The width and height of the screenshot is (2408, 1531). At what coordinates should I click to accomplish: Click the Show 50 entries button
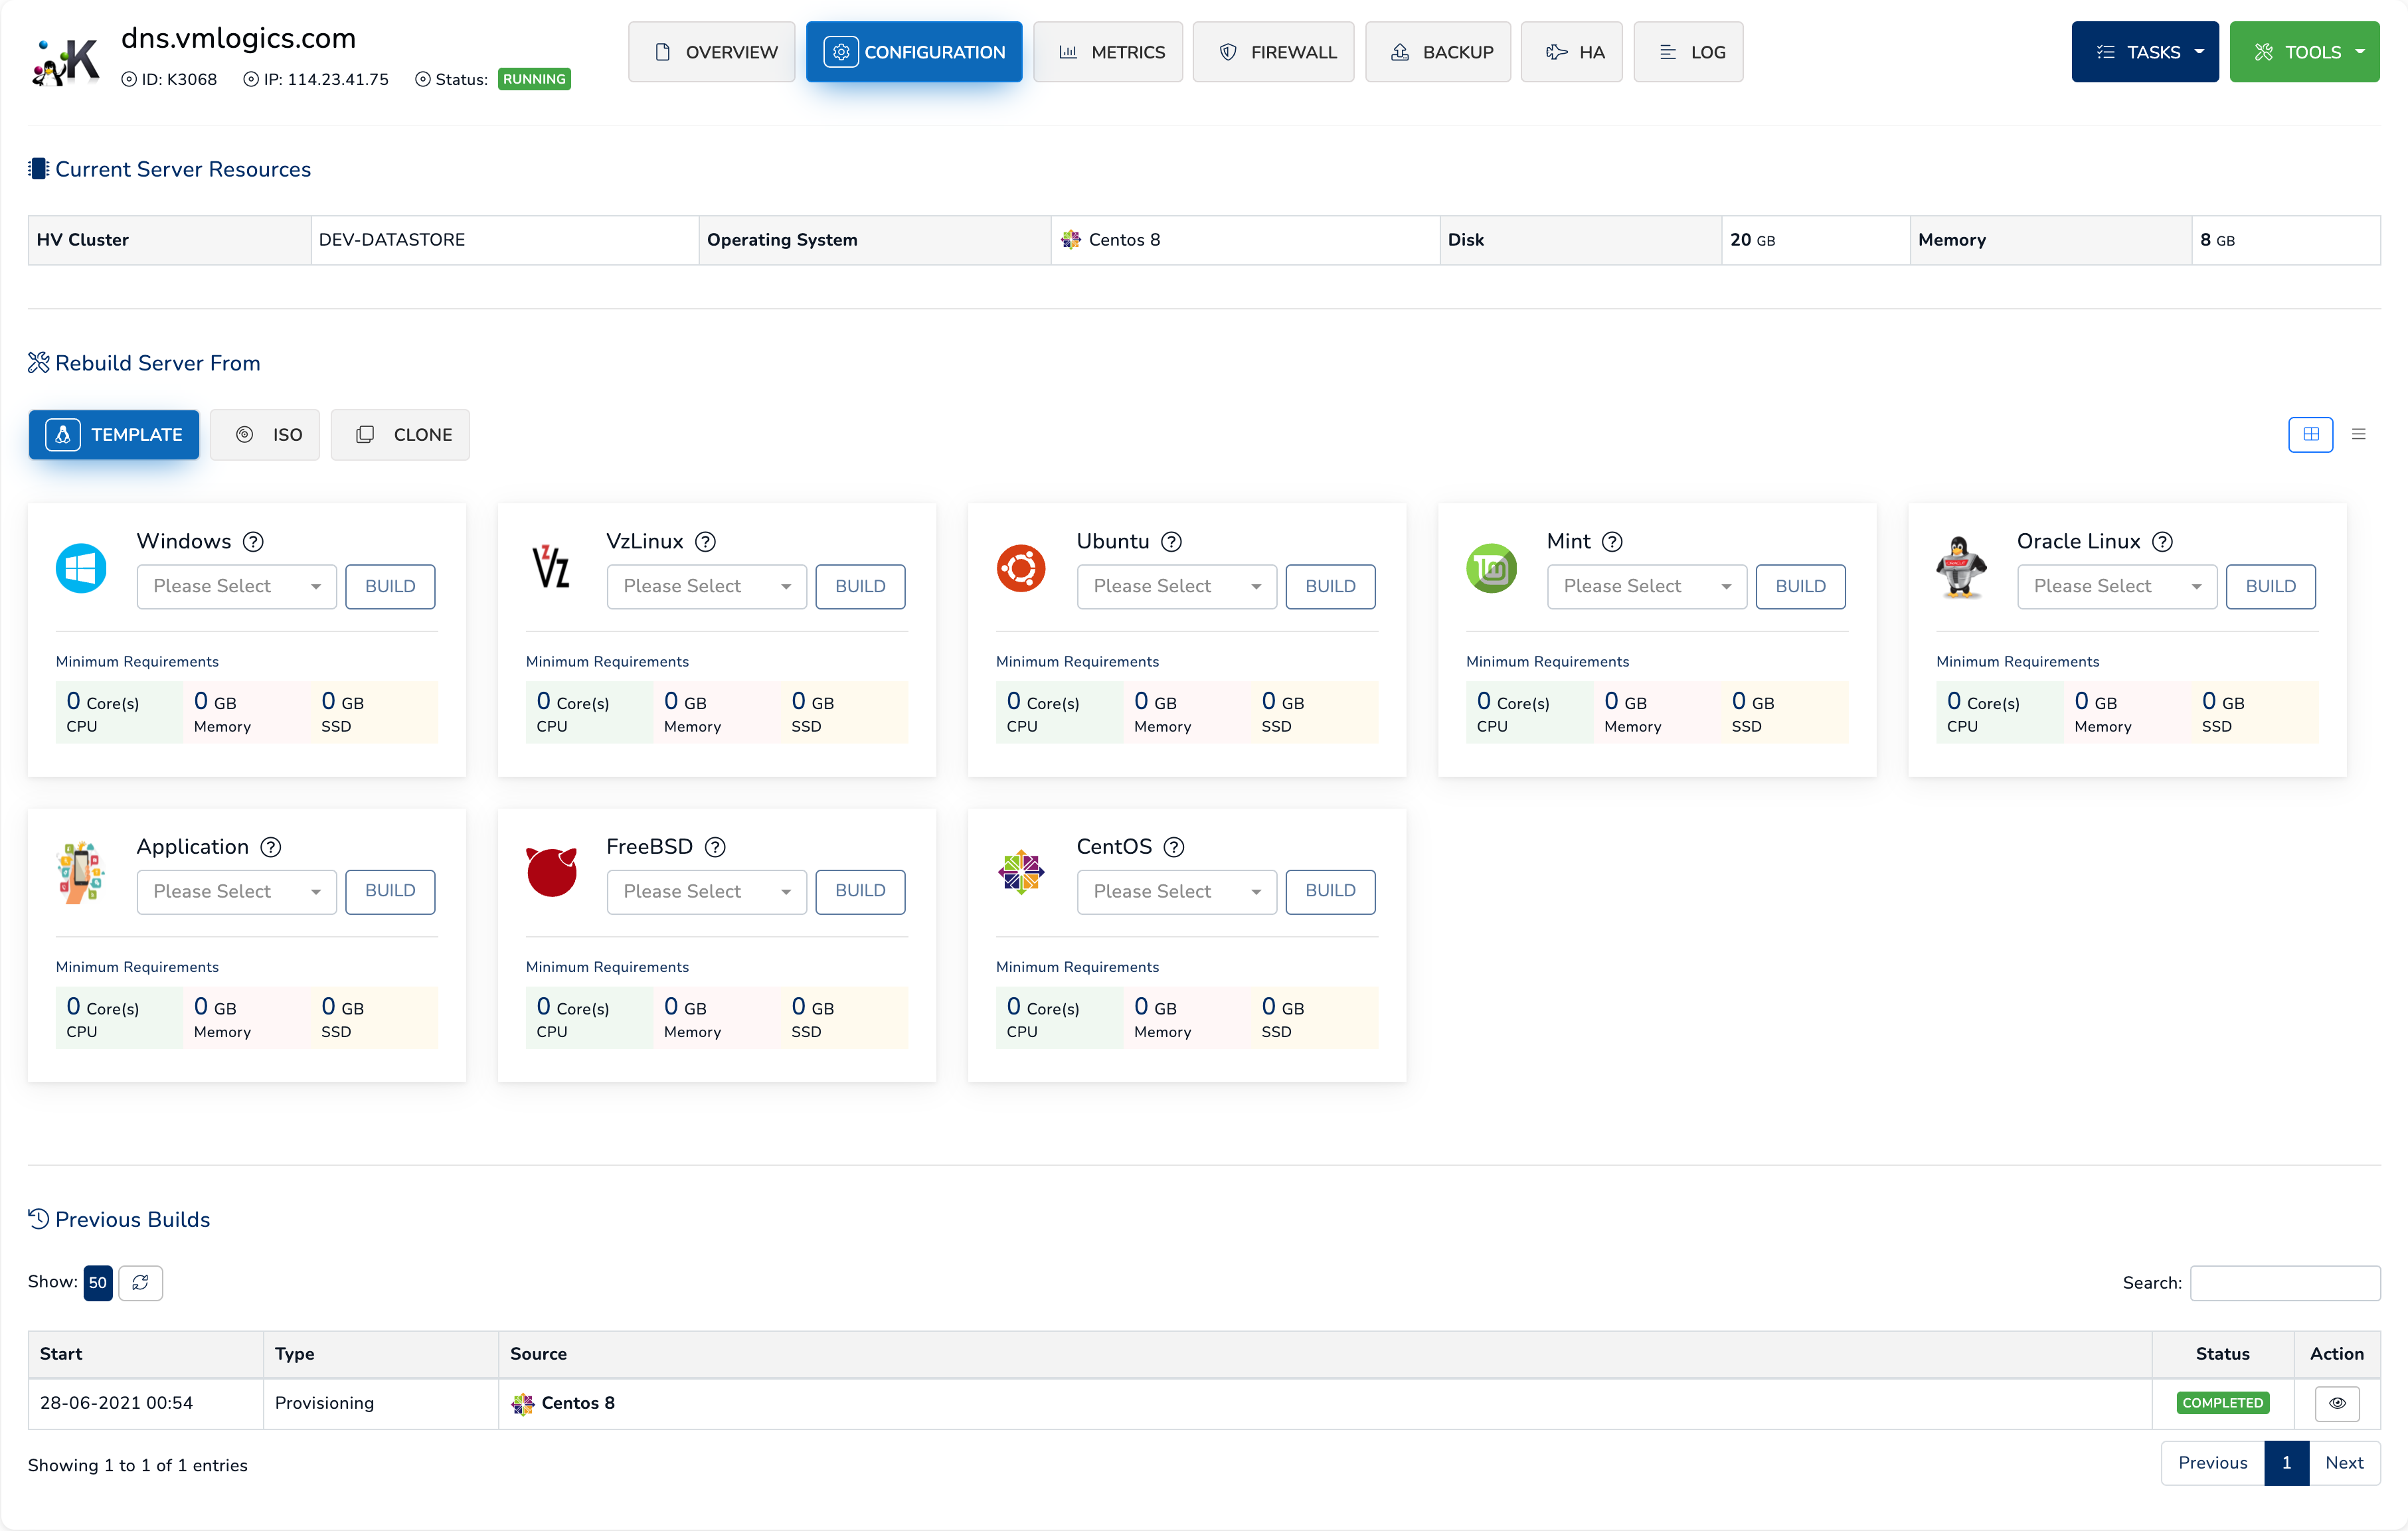pos(97,1282)
